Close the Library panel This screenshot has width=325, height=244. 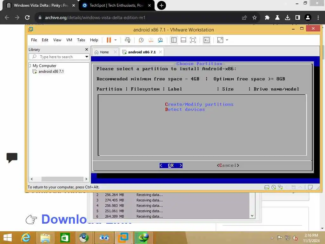(x=87, y=49)
